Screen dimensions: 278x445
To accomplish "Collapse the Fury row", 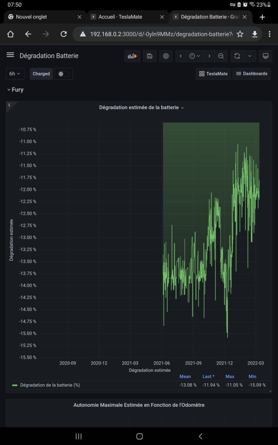I will (x=15, y=90).
